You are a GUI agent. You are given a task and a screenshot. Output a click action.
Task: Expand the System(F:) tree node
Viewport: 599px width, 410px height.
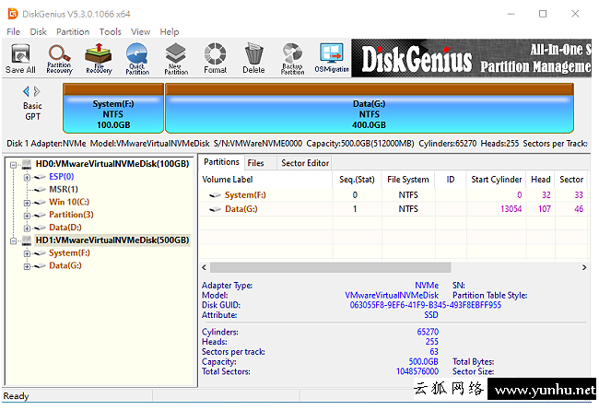(27, 253)
